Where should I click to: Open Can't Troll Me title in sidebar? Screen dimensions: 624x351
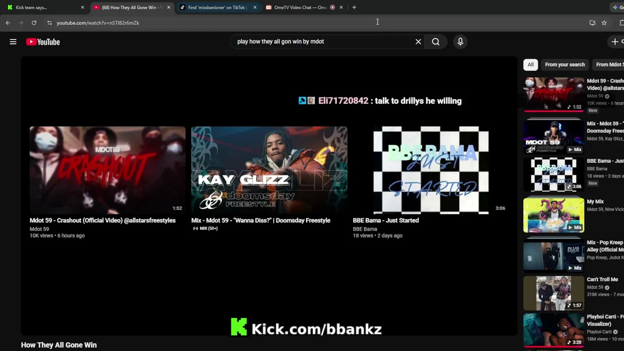click(603, 279)
